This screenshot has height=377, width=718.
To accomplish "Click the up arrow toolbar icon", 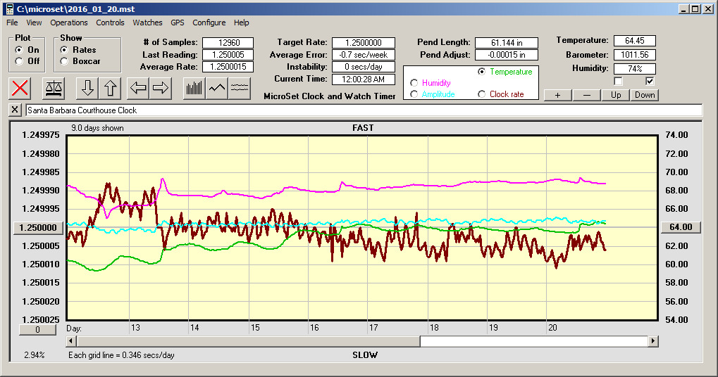I will [110, 88].
